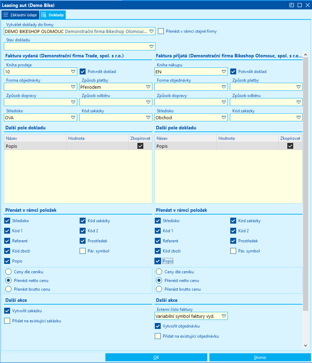The width and height of the screenshot is (312, 363).
Task: Expand the Kniha prodeje dropdown
Action: coord(73,72)
